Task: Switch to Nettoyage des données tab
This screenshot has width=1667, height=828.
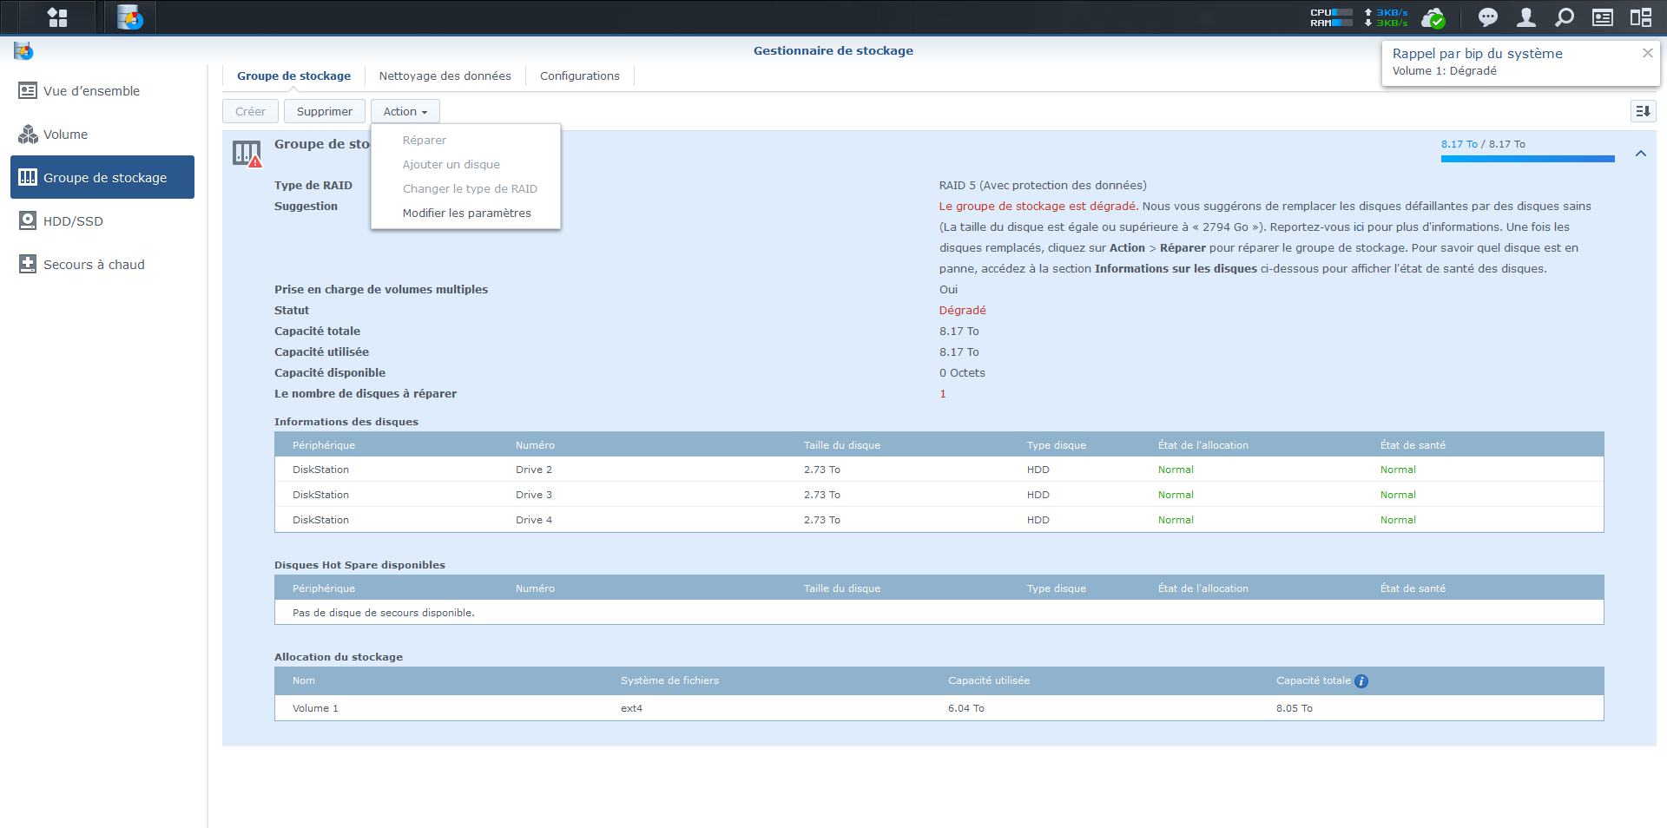Action: tap(445, 76)
